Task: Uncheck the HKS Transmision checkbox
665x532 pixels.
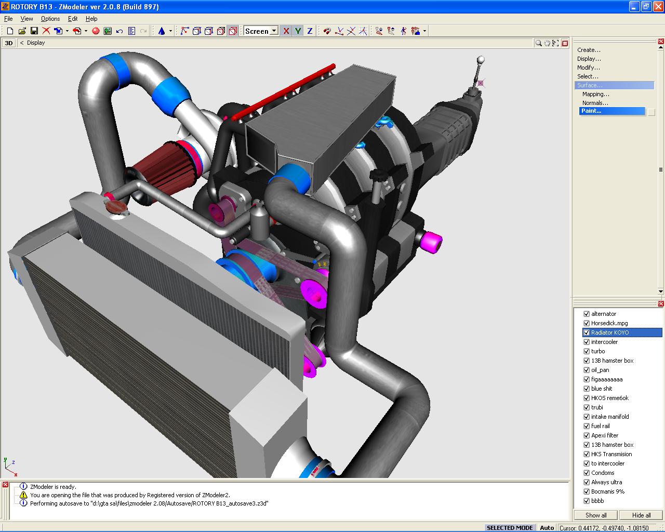Action: 587,454
